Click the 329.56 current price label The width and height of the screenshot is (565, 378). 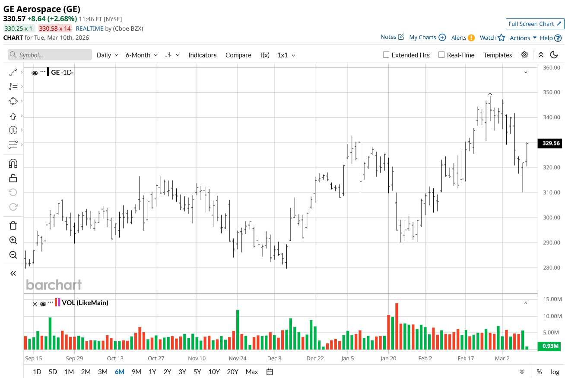549,143
